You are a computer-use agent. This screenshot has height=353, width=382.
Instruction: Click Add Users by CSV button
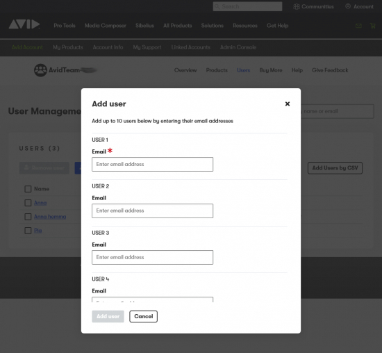pos(335,168)
